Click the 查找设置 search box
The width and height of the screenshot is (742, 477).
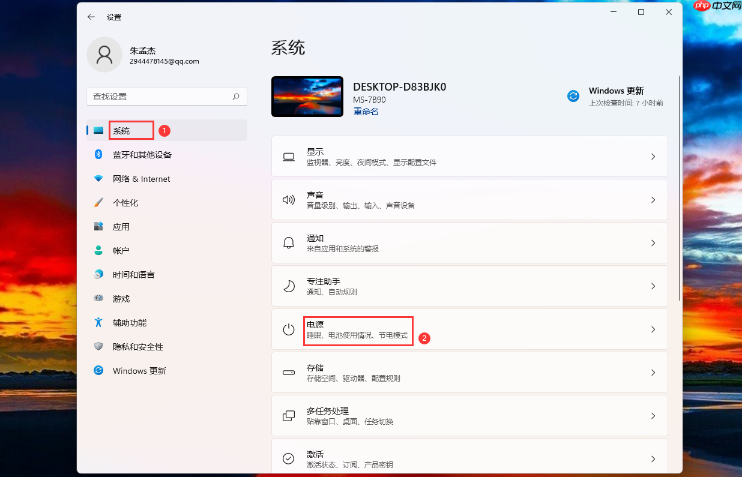tap(167, 96)
